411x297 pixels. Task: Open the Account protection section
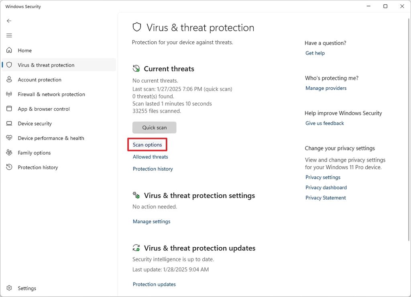click(x=39, y=79)
